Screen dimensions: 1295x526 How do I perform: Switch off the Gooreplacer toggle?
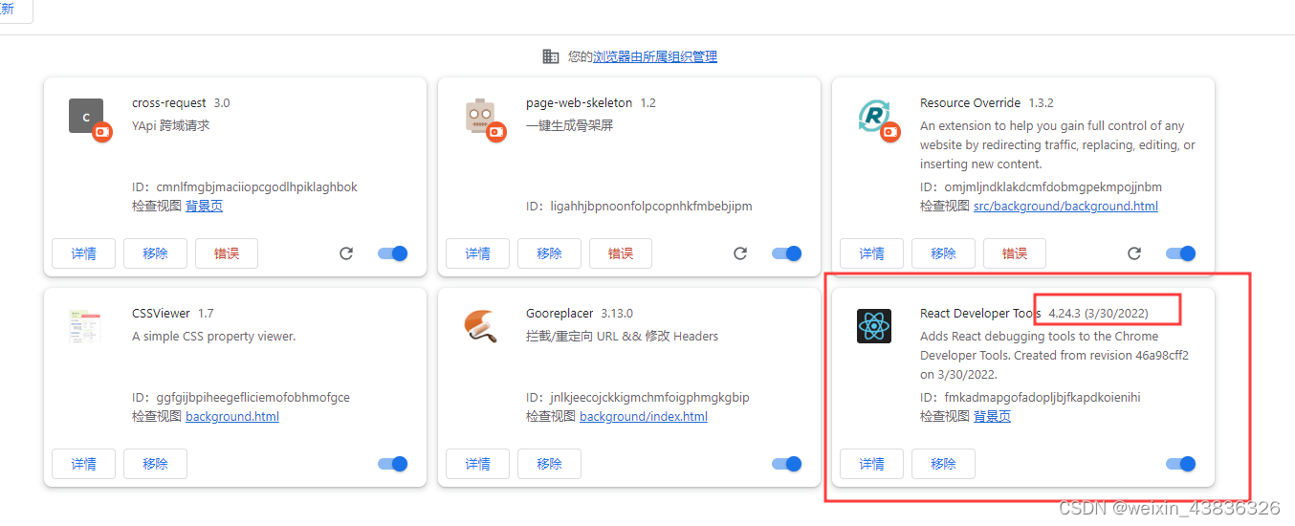click(x=787, y=464)
